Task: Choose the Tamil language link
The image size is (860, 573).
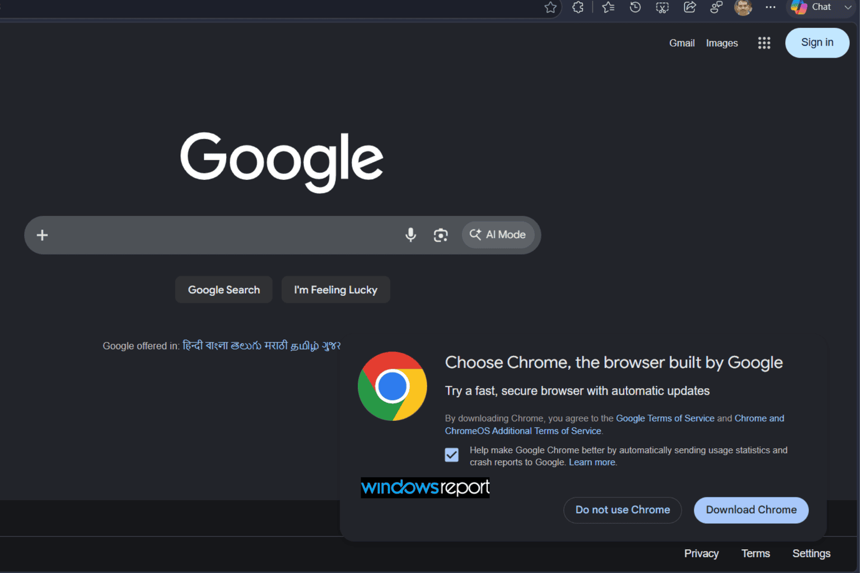Action: pyautogui.click(x=305, y=345)
